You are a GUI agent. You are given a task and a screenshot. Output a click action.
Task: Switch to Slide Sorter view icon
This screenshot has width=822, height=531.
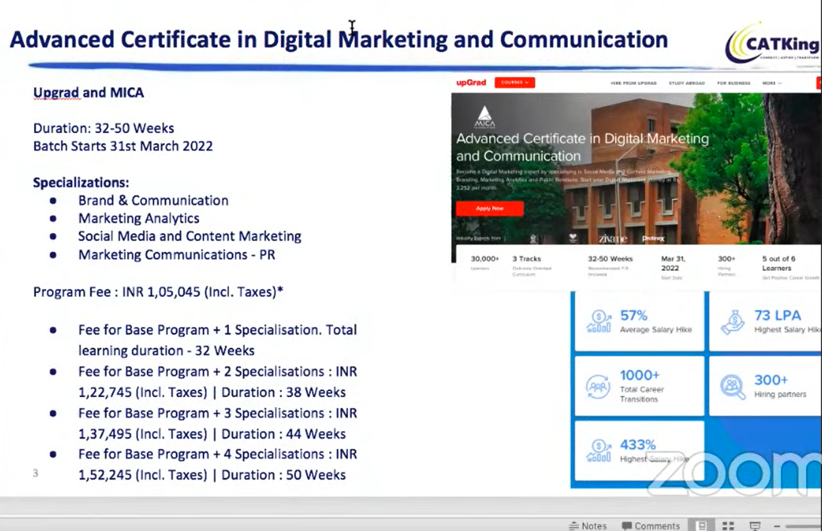pyautogui.click(x=728, y=526)
